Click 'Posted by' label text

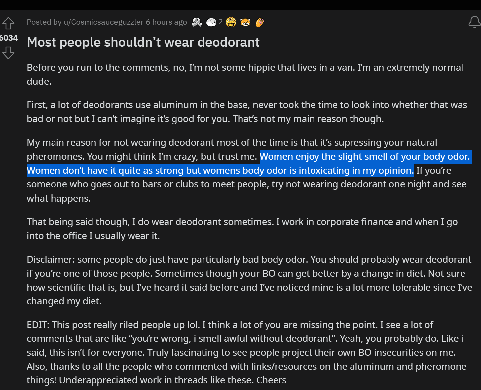point(44,22)
